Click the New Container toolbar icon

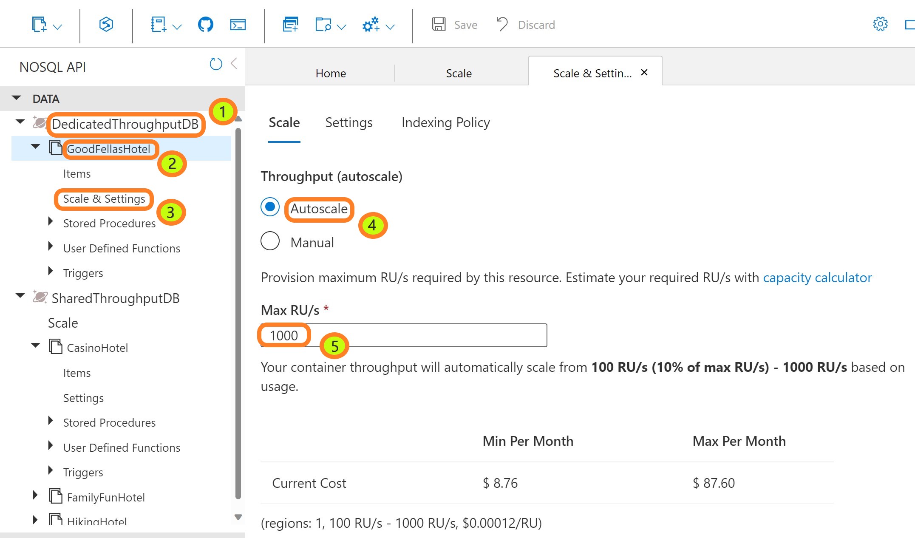39,25
